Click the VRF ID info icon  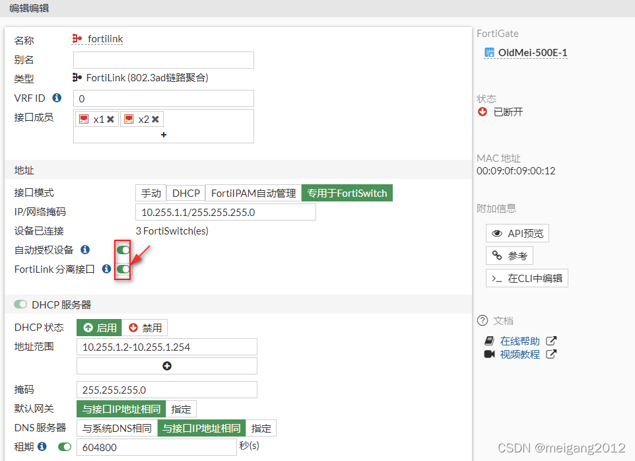(x=57, y=98)
